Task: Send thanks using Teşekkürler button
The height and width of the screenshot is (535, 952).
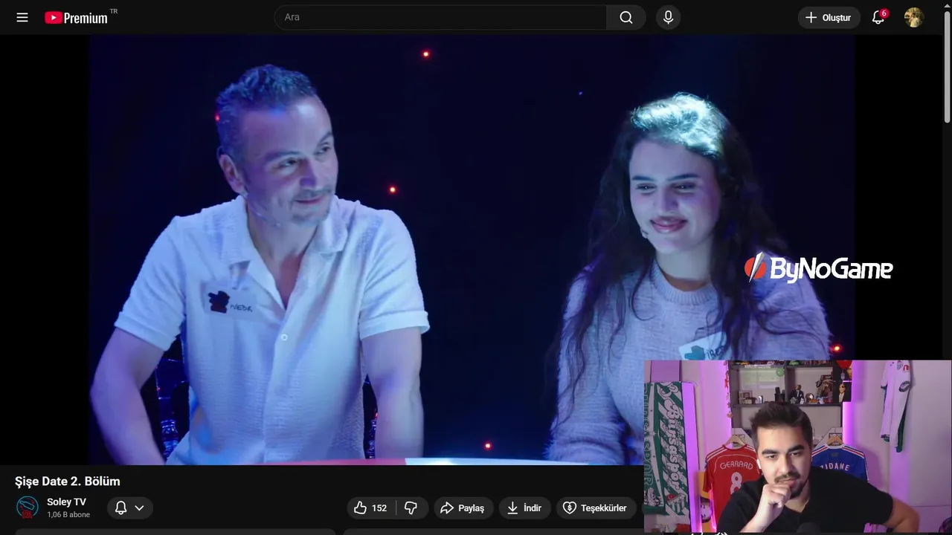Action: (x=596, y=508)
